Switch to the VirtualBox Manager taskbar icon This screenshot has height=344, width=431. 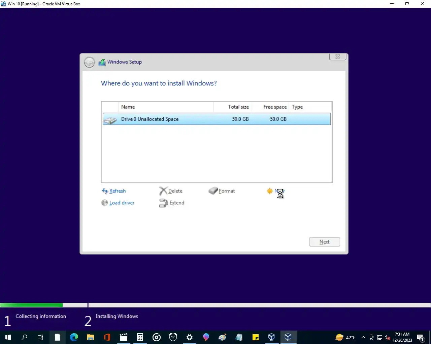tap(272, 337)
